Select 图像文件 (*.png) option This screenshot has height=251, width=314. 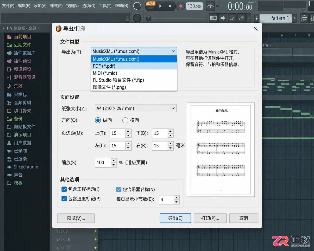tap(134, 87)
